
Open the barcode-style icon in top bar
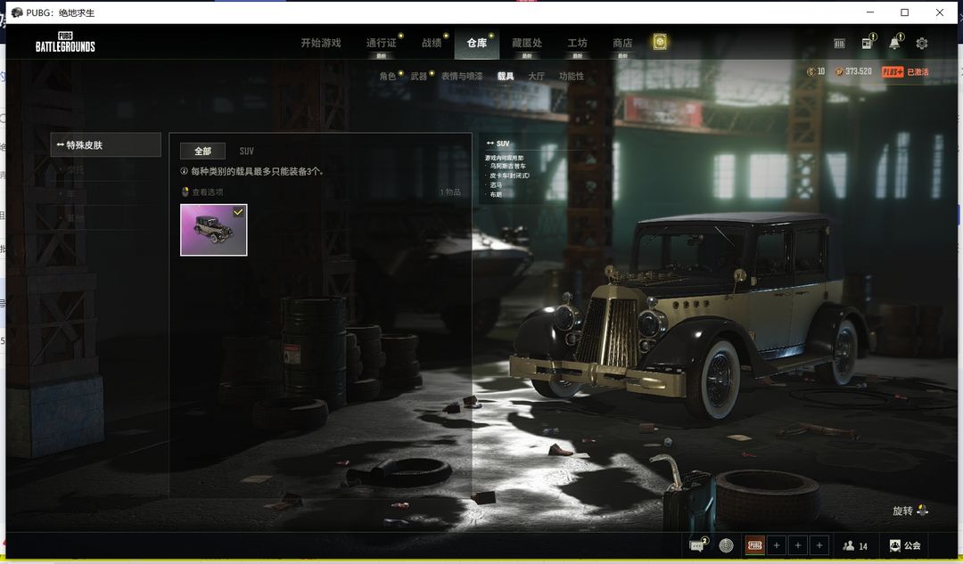pos(839,44)
